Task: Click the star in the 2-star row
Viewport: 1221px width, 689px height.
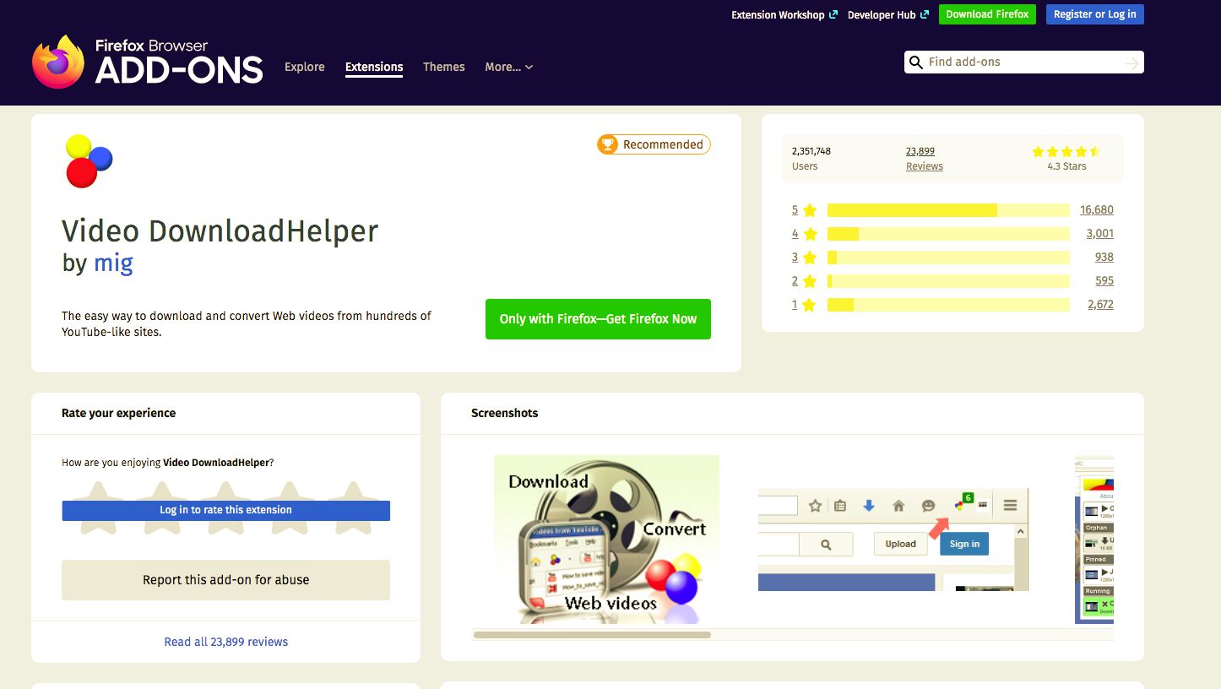Action: point(810,281)
